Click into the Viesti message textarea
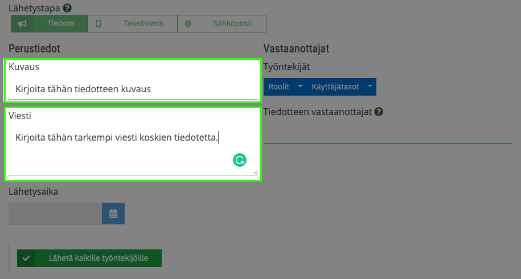 tap(133, 149)
